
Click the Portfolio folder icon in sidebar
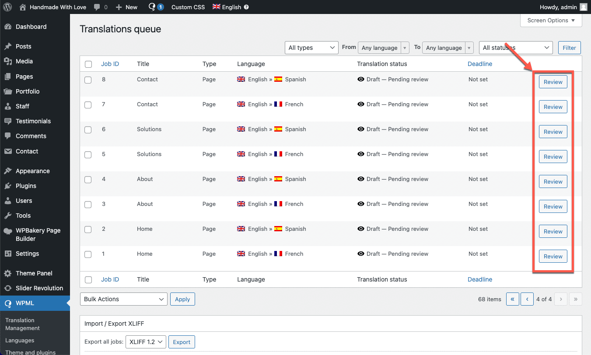[x=8, y=91]
